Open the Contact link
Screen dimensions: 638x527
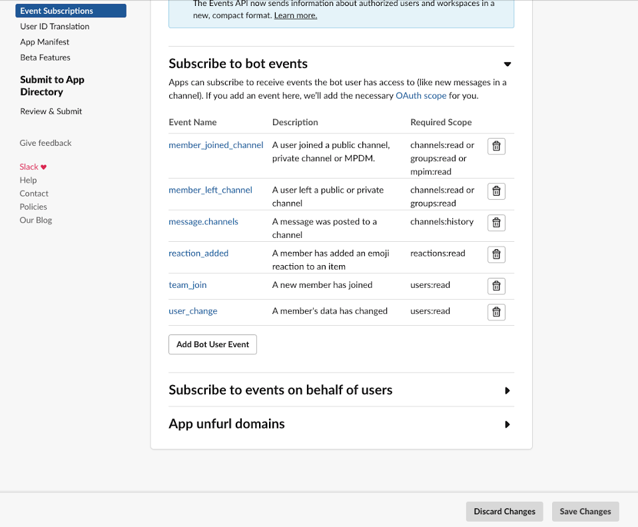point(34,193)
